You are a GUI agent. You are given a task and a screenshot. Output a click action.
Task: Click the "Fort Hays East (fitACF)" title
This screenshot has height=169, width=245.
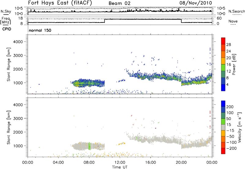click(60, 3)
